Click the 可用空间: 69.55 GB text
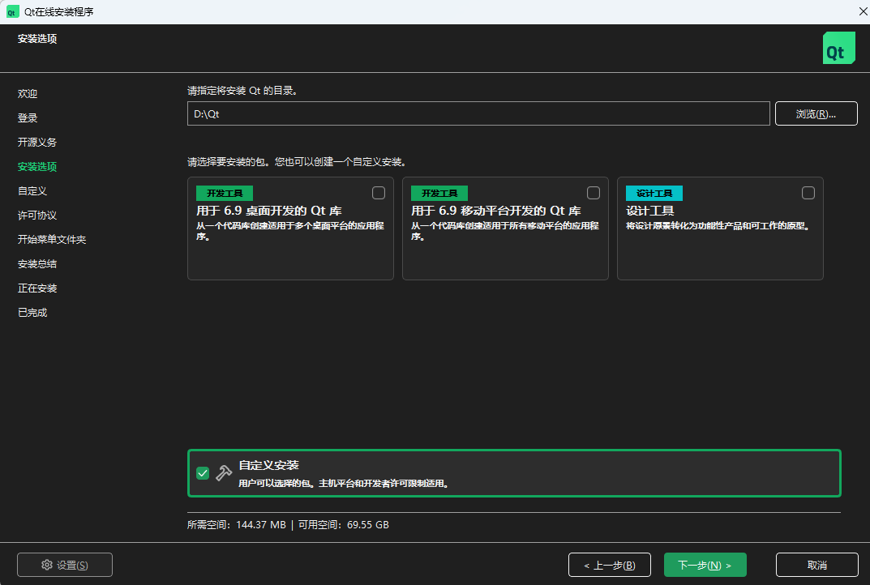This screenshot has width=870, height=585. (344, 524)
